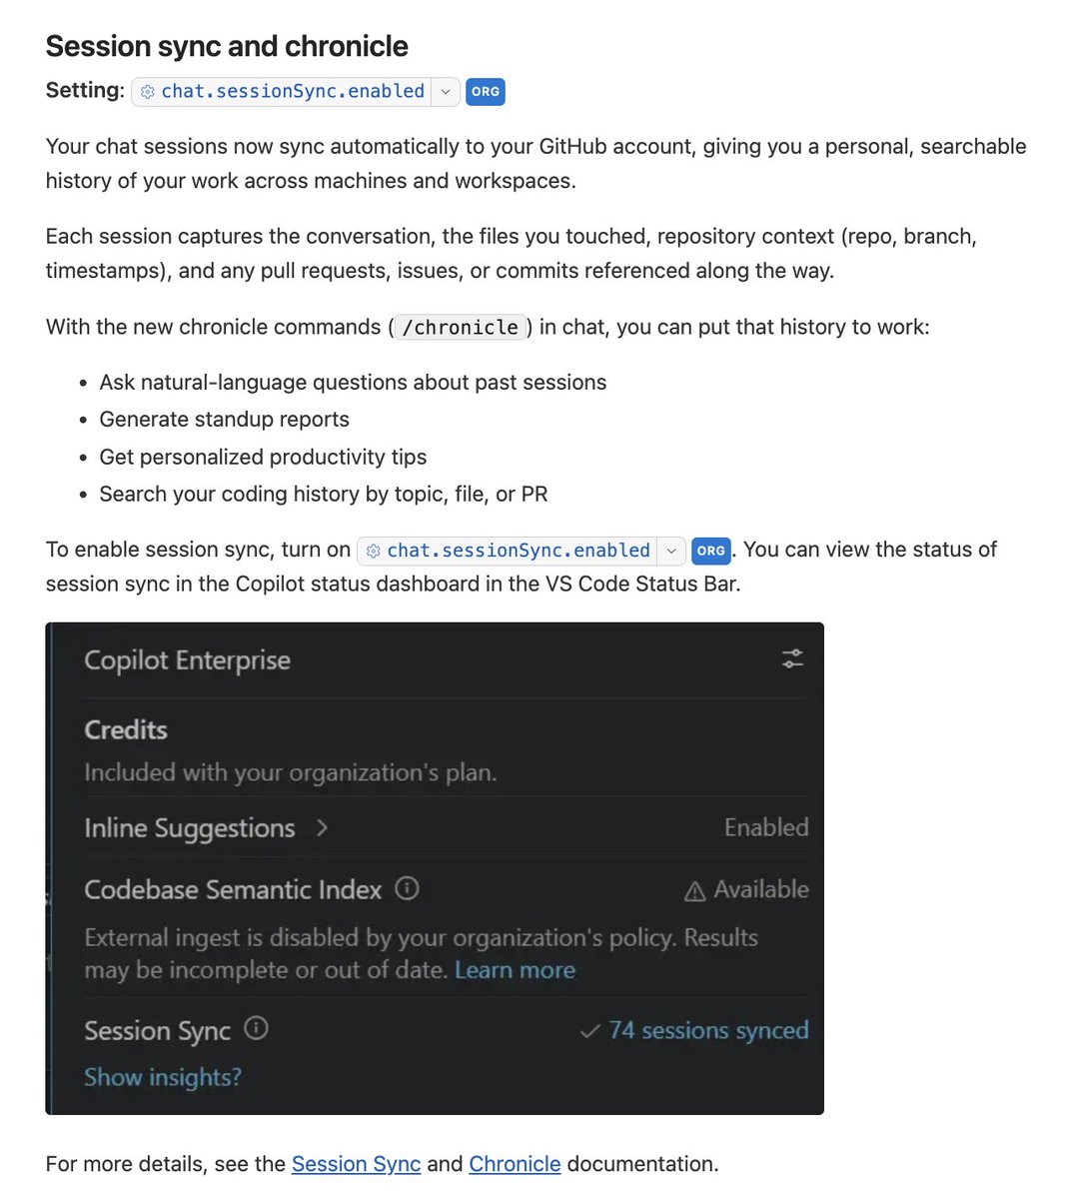
Task: Click the gear icon in the 'turn on' sentence chip
Action: (374, 552)
